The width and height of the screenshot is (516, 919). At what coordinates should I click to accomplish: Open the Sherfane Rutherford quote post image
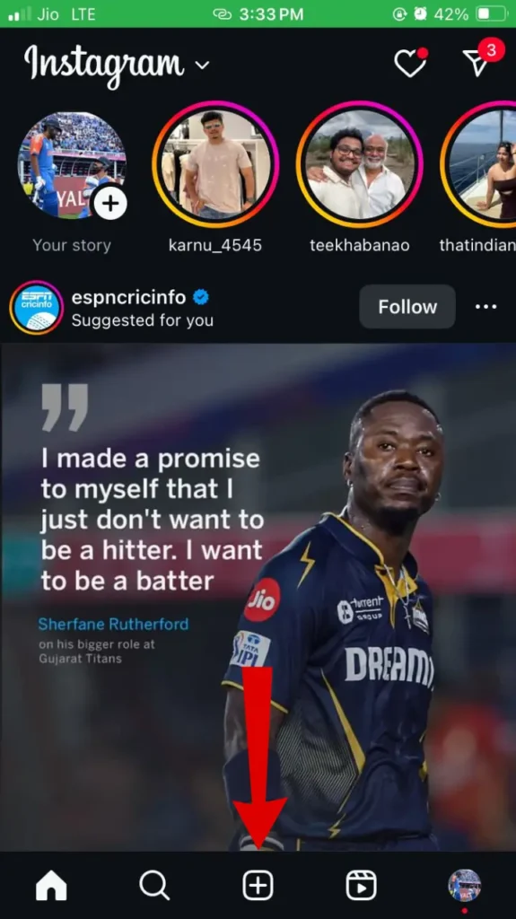click(x=258, y=597)
